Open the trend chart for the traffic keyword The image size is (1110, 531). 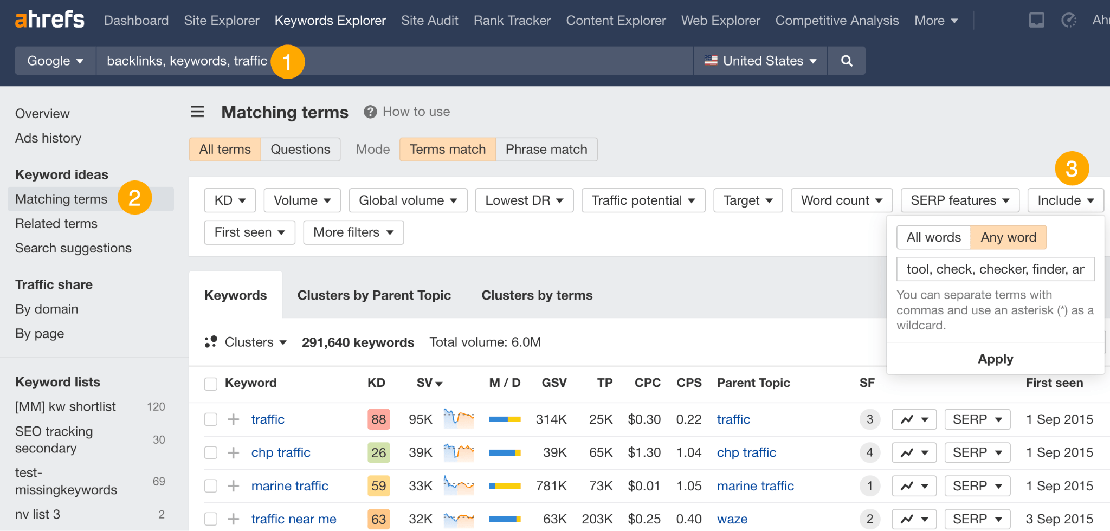[x=914, y=419]
